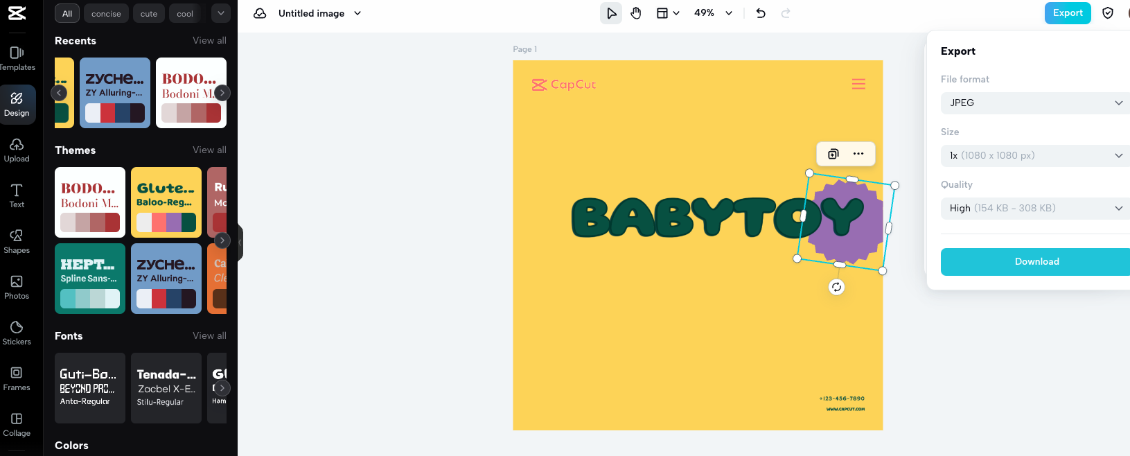Open the Shapes panel in sidebar
Image resolution: width=1130 pixels, height=456 pixels.
coord(17,241)
